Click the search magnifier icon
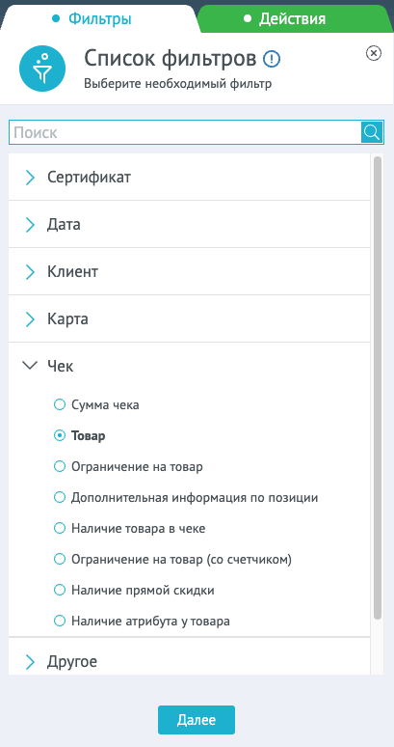This screenshot has height=747, width=394. (372, 132)
